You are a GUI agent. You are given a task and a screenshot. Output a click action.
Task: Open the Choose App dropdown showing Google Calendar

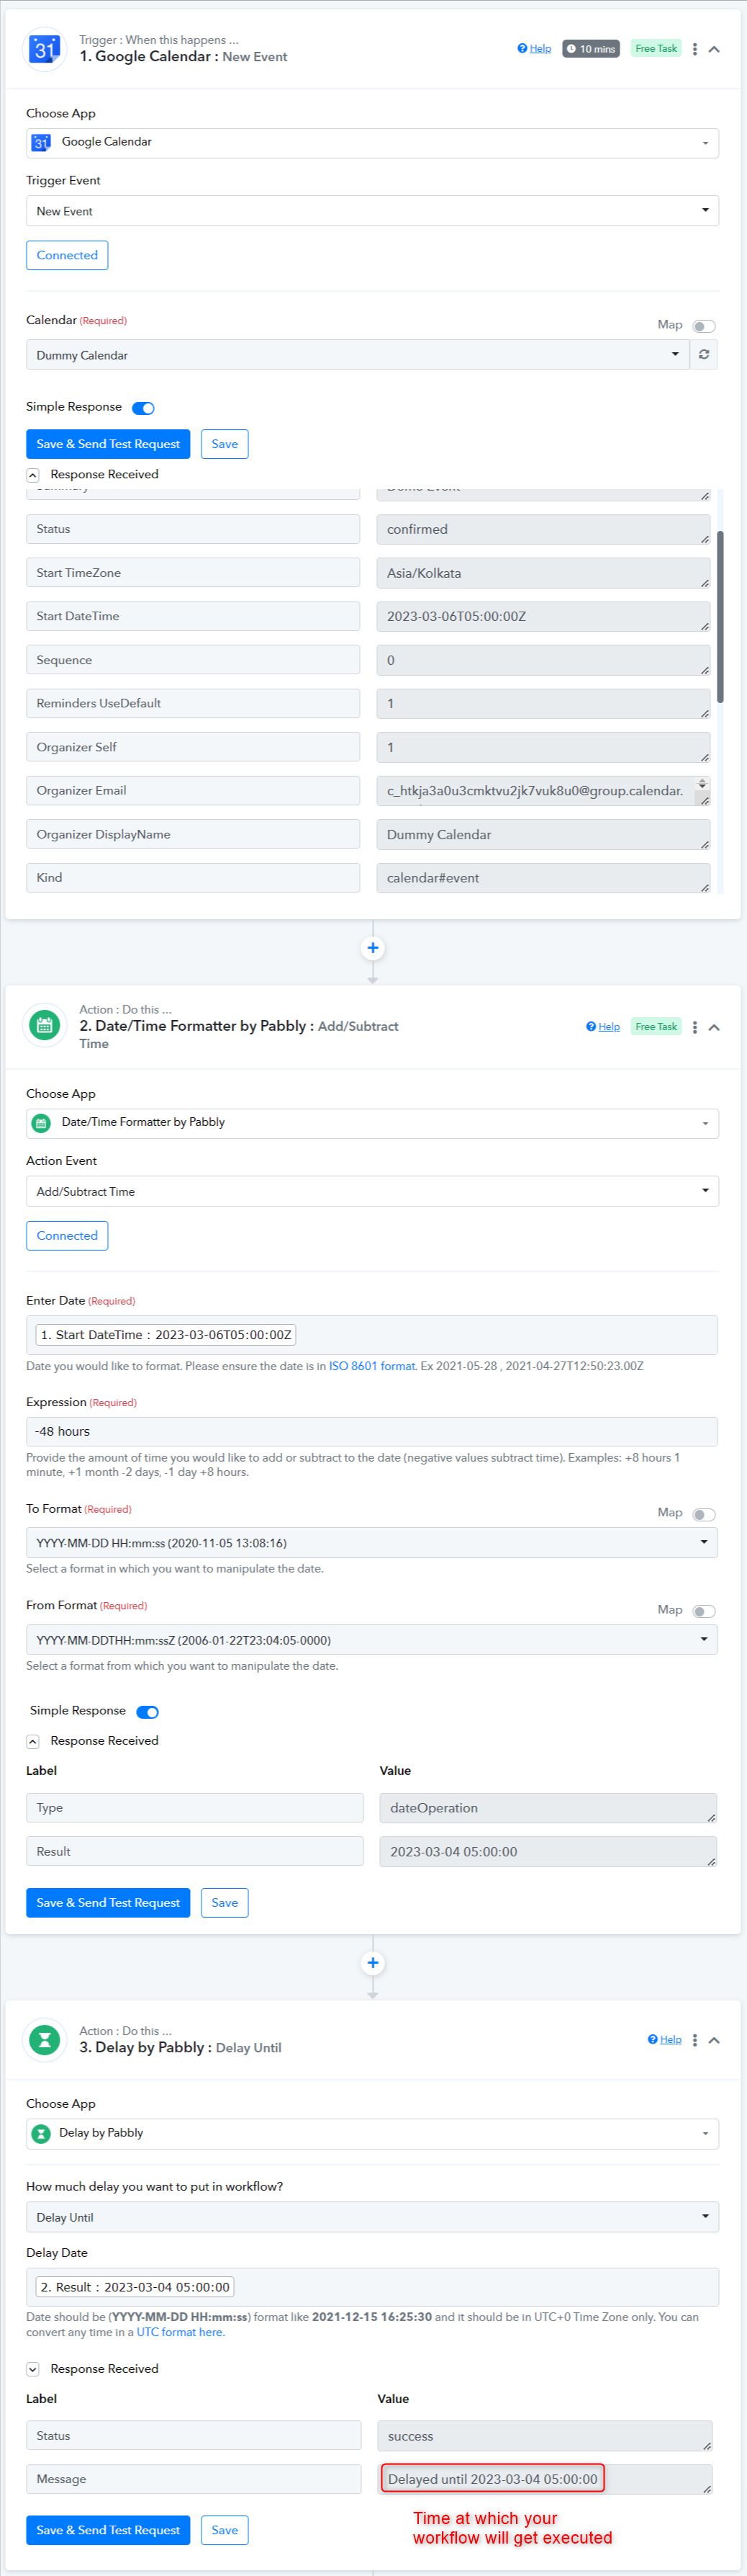pyautogui.click(x=373, y=142)
